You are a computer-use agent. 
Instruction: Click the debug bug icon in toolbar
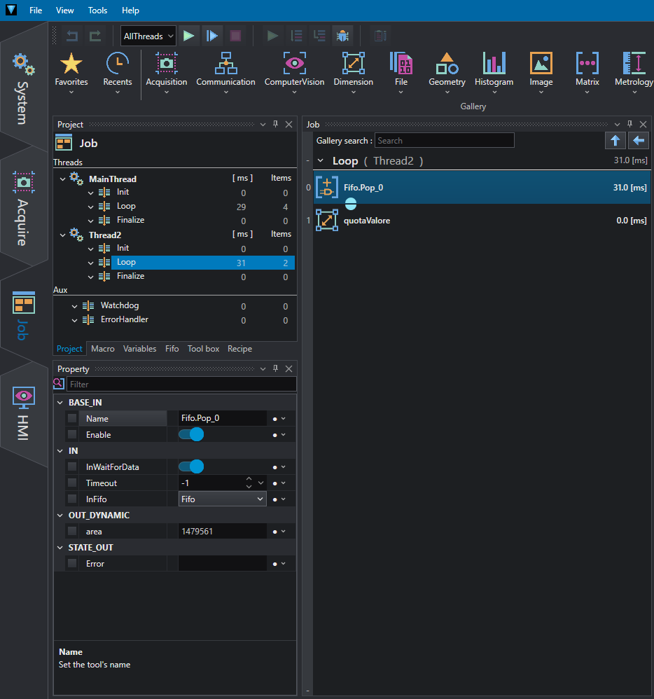pos(342,36)
